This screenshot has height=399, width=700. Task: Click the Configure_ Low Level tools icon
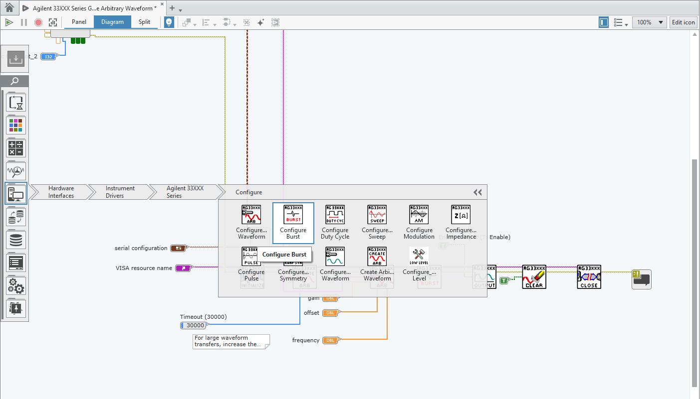click(419, 257)
